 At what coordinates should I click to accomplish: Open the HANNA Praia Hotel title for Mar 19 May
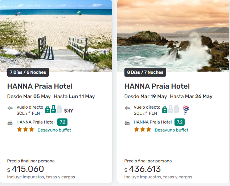click(157, 86)
